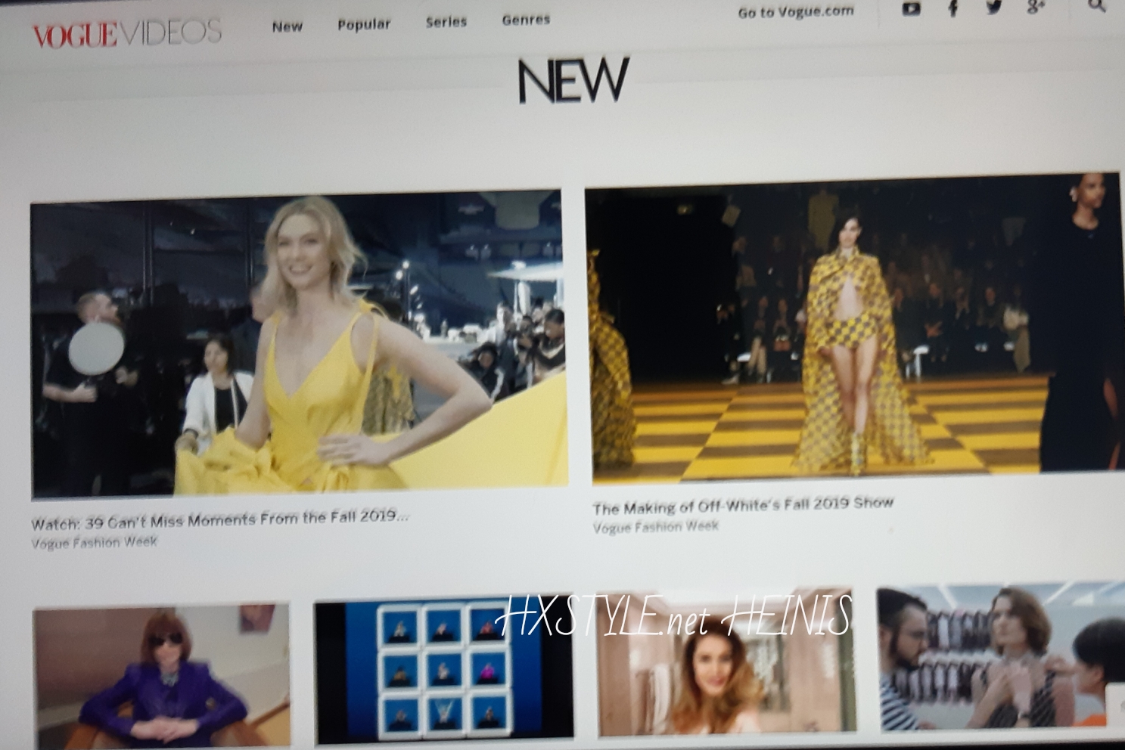Open the Popular menu item

pyautogui.click(x=364, y=25)
